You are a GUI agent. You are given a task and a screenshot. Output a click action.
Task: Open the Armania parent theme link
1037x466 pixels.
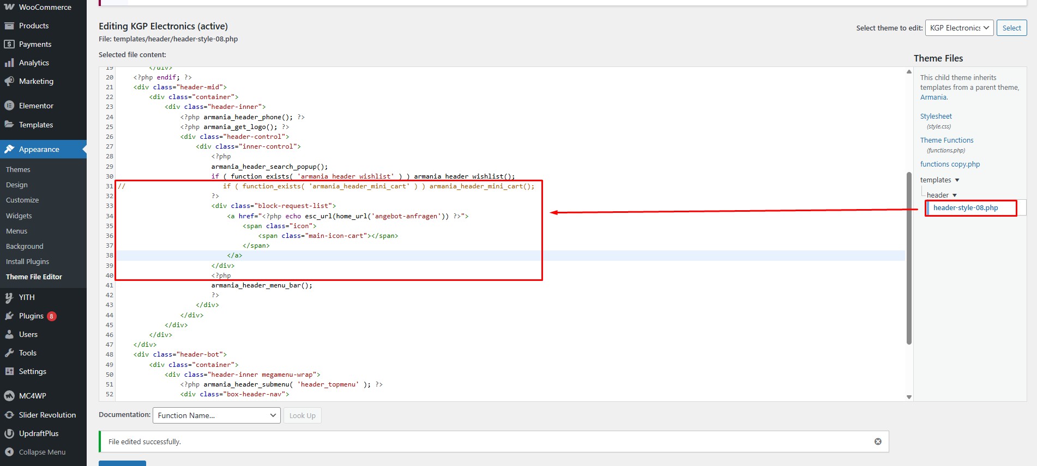(x=934, y=97)
